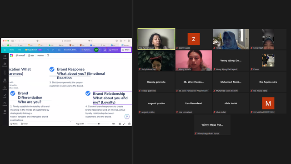Image resolution: width=291 pixels, height=164 pixels.
Task: Click the Safari privacy shield icon
Action: tap(37, 41)
